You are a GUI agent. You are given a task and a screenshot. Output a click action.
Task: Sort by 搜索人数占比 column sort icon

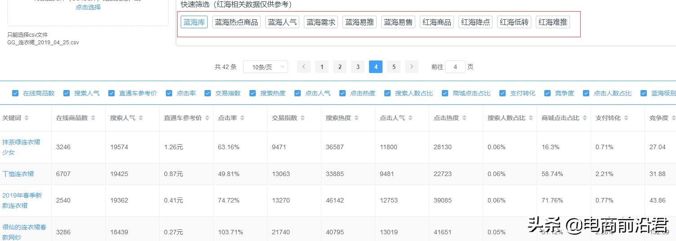531,118
